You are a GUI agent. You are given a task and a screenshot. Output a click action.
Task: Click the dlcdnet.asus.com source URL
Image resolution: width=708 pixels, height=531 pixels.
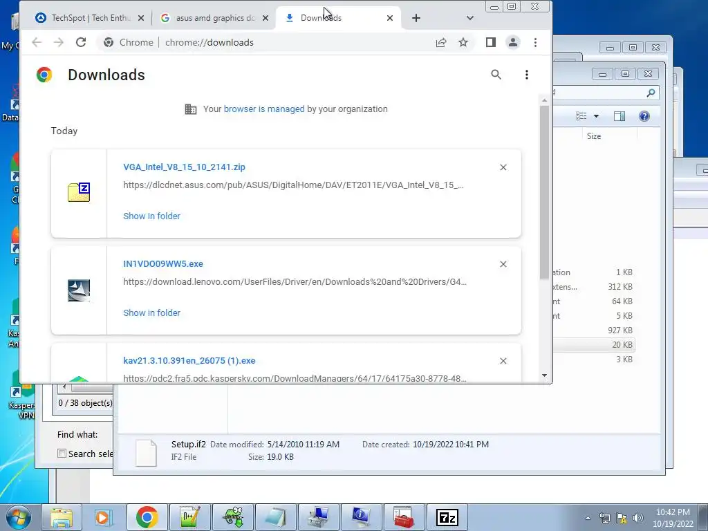click(x=293, y=185)
